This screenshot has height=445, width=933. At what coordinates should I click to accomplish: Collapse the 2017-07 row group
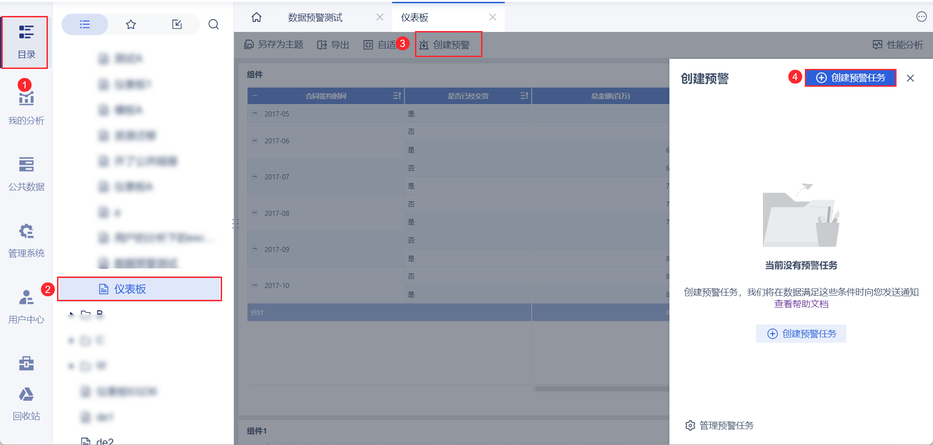255,177
